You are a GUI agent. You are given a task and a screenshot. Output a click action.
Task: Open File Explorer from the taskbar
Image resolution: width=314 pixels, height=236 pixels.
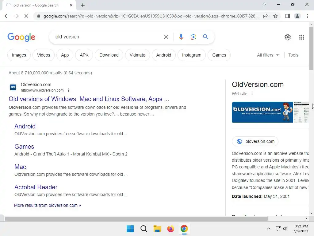tap(157, 229)
